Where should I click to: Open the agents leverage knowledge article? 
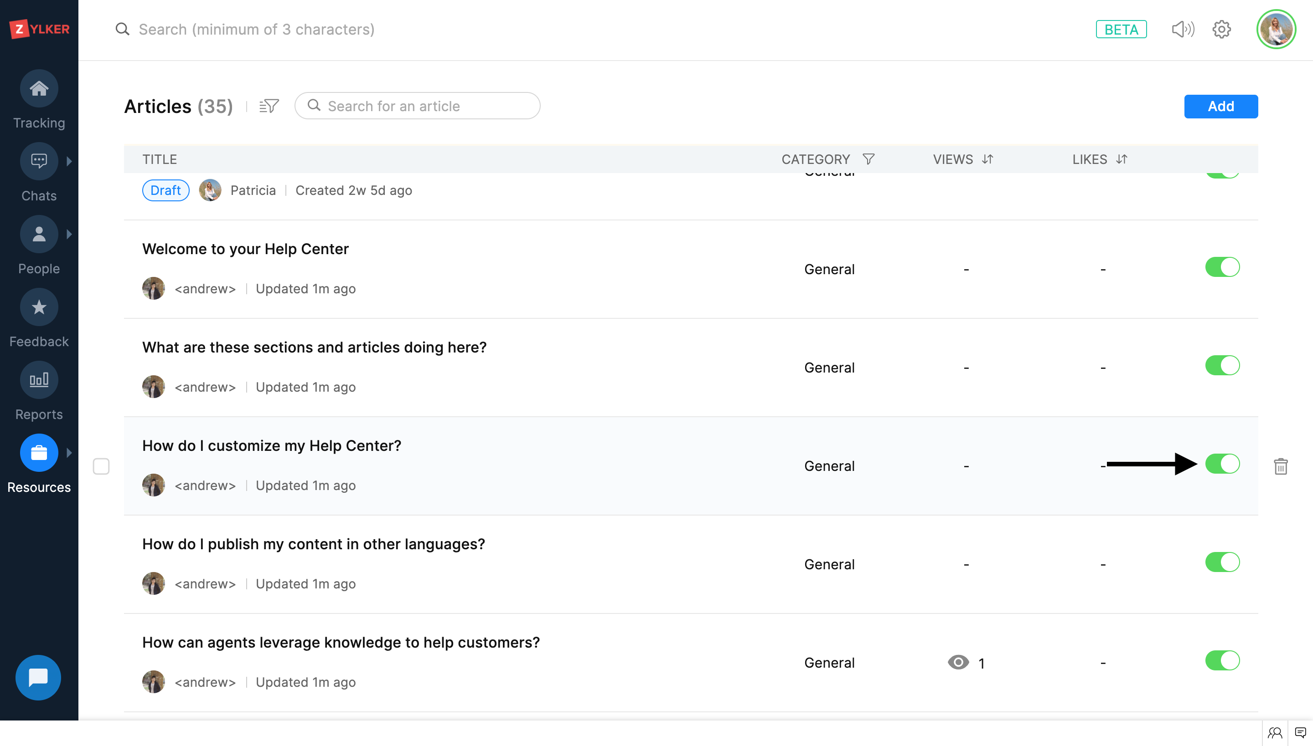(x=341, y=643)
